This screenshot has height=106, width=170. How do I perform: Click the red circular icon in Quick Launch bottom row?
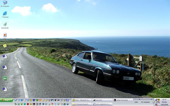(x=28, y=104)
